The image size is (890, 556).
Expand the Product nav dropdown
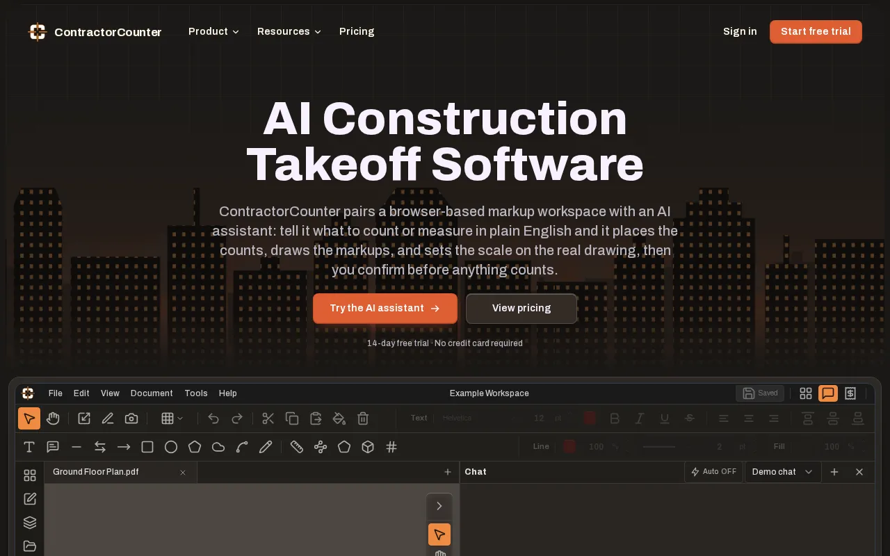click(213, 31)
